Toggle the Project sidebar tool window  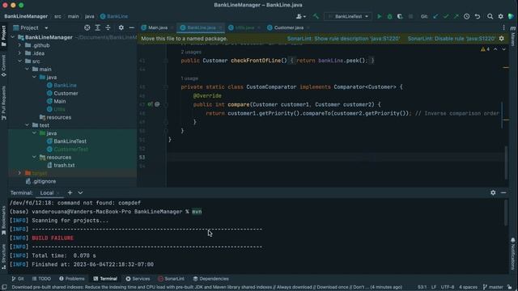click(3, 36)
